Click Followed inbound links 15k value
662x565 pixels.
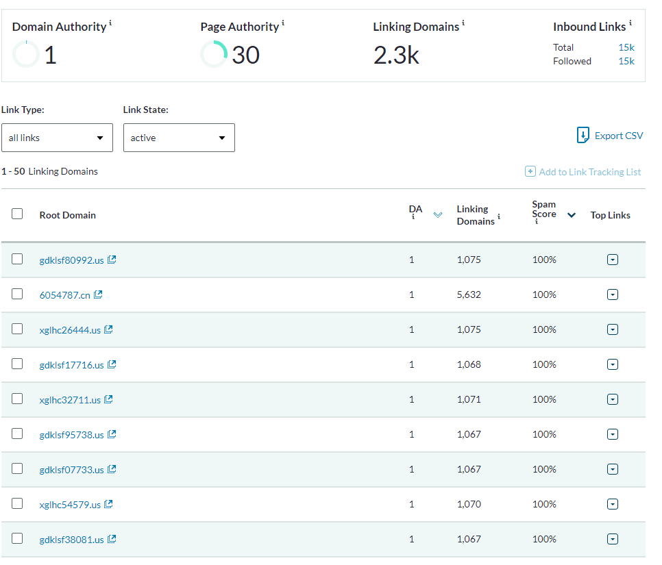point(626,61)
